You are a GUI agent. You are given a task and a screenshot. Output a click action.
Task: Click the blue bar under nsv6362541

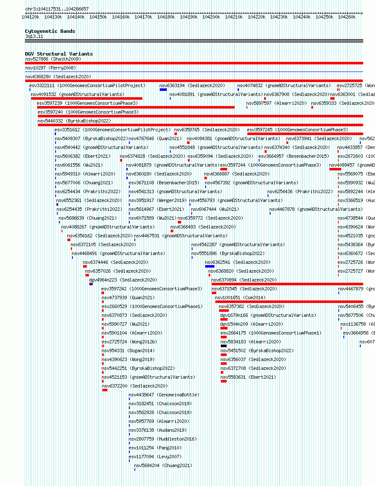click(209, 266)
